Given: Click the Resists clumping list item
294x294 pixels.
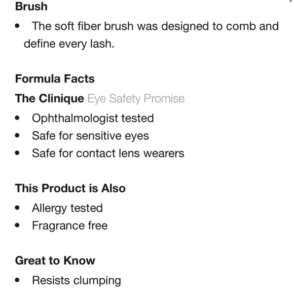Looking at the screenshot, I should (77, 281).
